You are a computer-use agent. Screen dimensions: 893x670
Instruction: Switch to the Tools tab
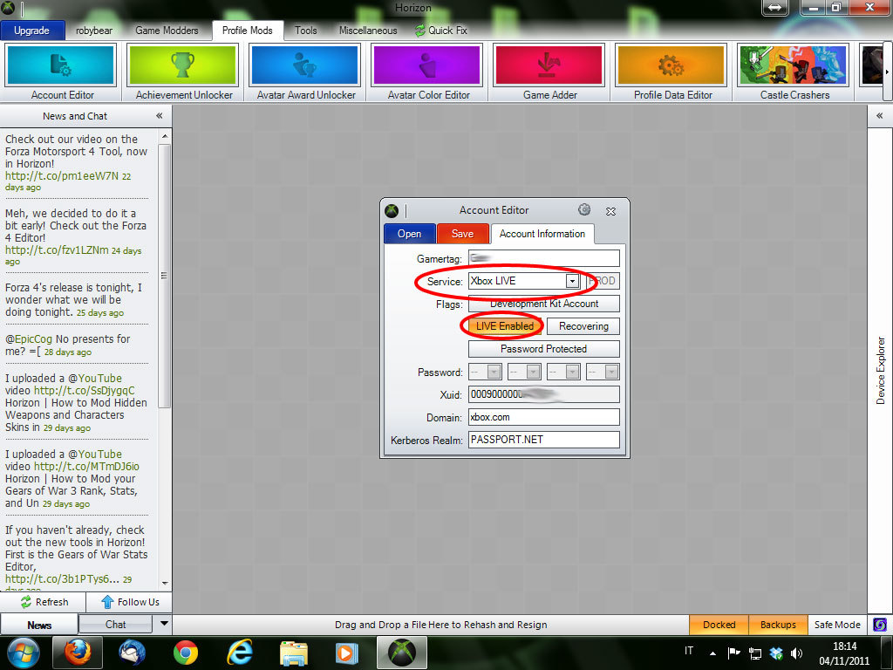pyautogui.click(x=306, y=31)
